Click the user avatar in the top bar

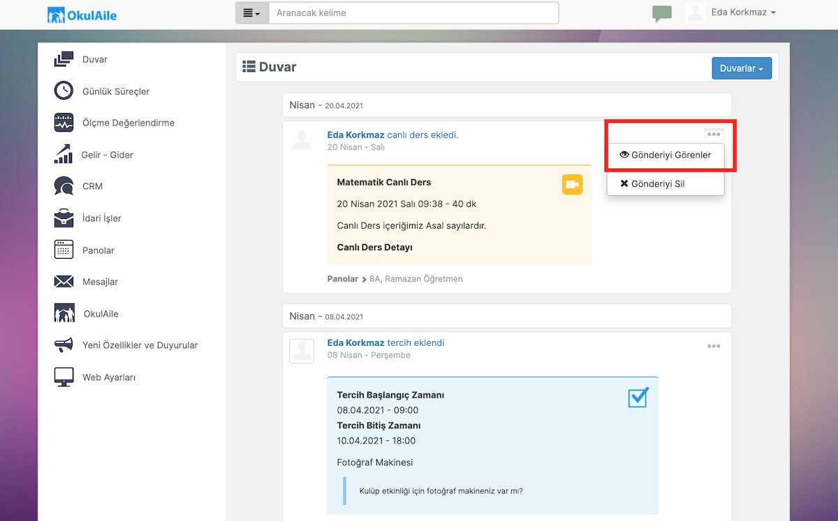[x=695, y=13]
